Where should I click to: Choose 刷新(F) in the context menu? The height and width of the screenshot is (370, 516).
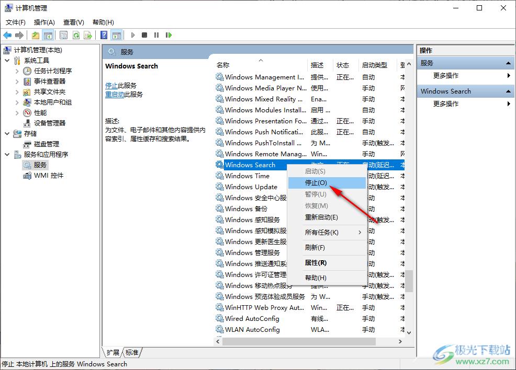[327, 247]
